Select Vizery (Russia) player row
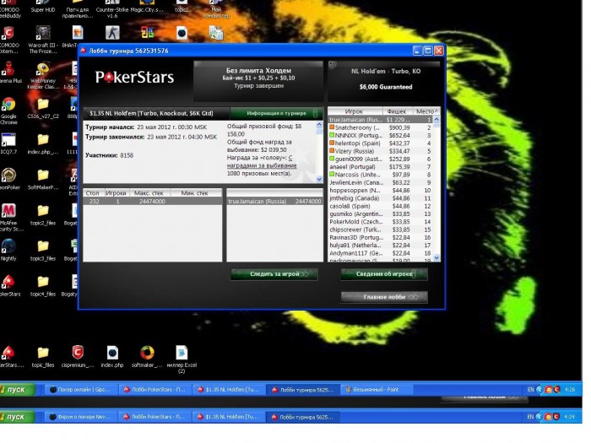The width and height of the screenshot is (591, 443). click(380, 151)
